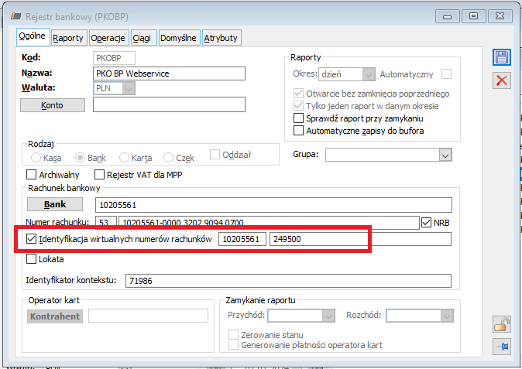Click the Kod field containing PKOBP
This screenshot has width=522, height=369.
click(x=114, y=58)
